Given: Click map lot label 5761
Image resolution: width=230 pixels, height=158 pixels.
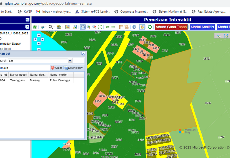Looking at the screenshot, I should (99, 64).
